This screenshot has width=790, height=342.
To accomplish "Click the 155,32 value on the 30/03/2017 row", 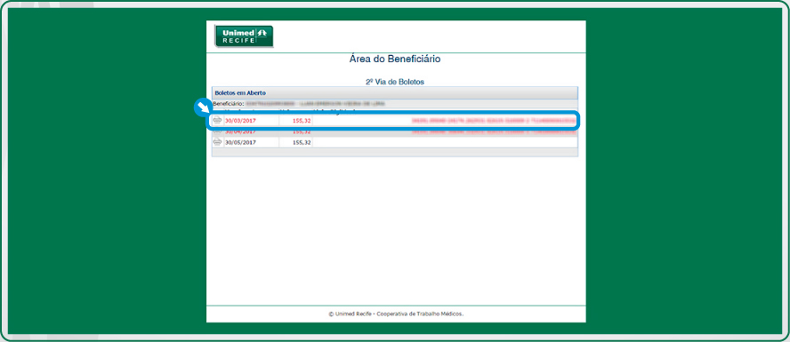I will tap(302, 121).
